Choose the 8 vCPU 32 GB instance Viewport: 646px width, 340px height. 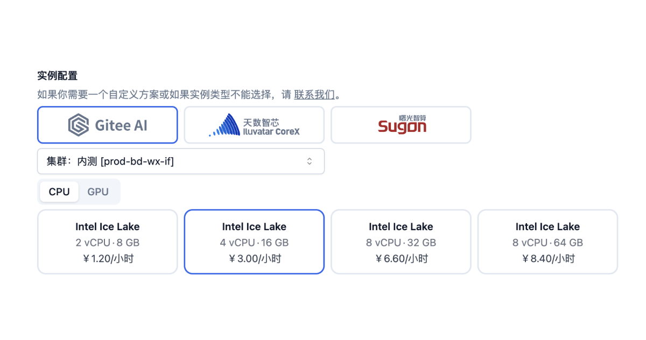tap(401, 242)
